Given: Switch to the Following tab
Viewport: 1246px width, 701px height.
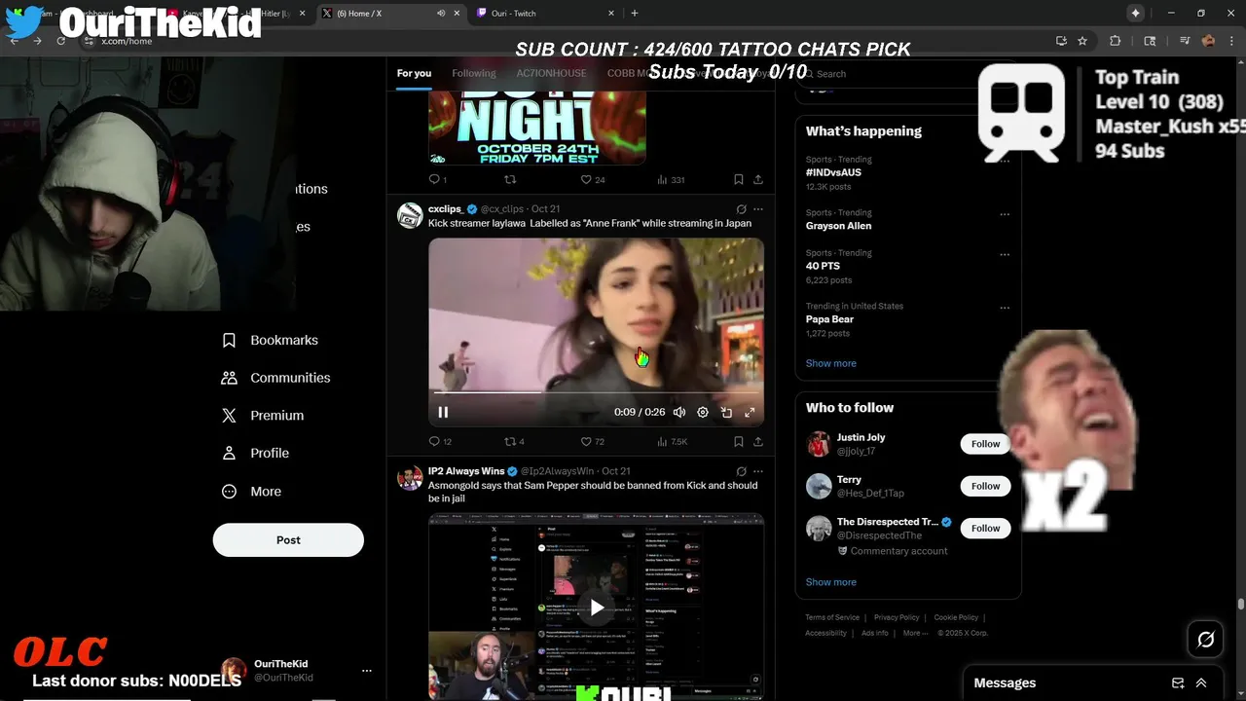Looking at the screenshot, I should pos(474,73).
